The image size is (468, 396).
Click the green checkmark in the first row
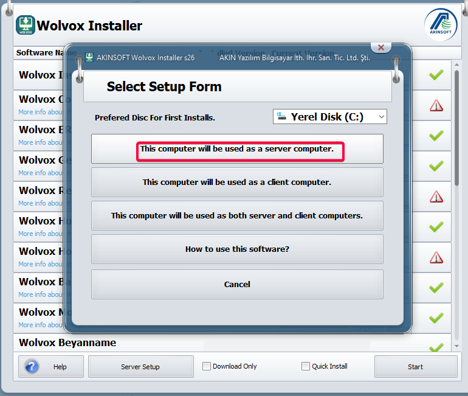(436, 75)
